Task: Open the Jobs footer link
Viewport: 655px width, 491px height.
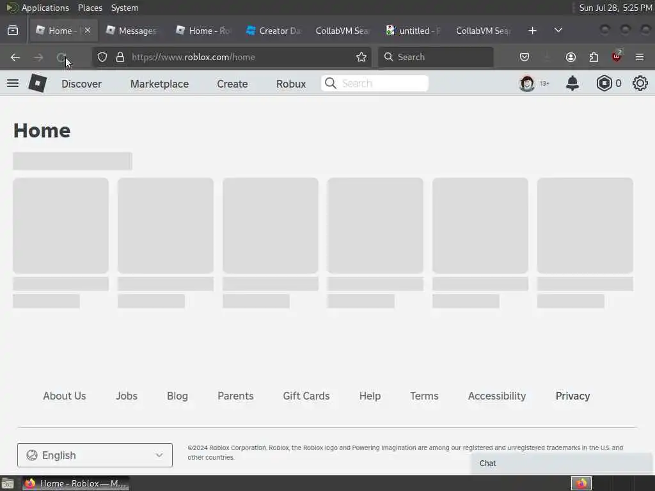Action: [x=127, y=396]
